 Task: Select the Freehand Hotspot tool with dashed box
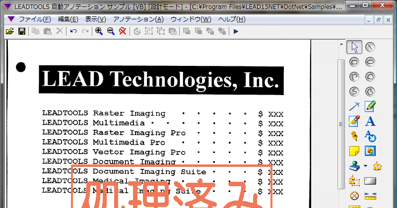coord(354,181)
